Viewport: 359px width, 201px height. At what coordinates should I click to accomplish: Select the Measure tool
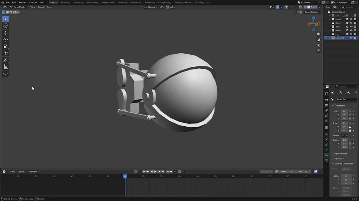pyautogui.click(x=6, y=67)
